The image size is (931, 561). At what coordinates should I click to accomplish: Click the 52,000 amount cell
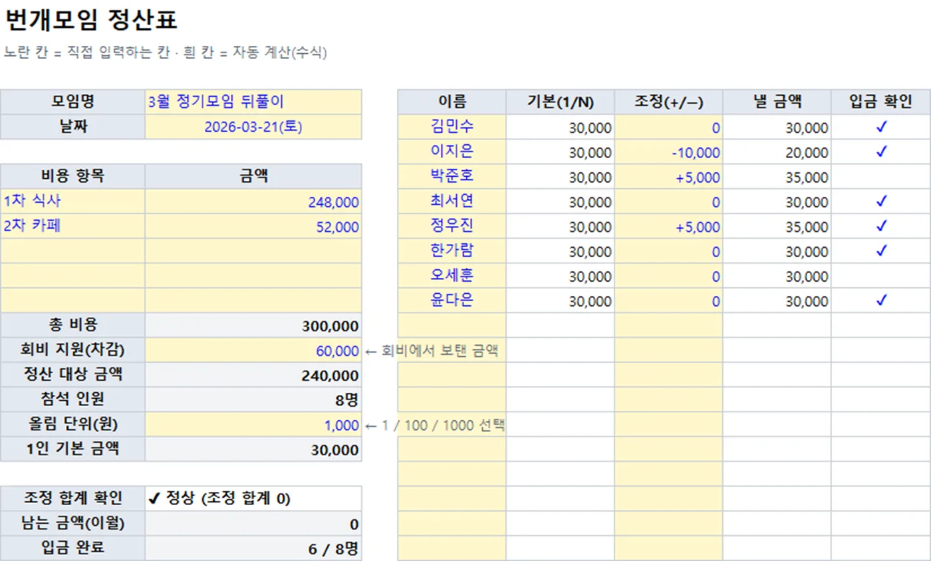[253, 226]
